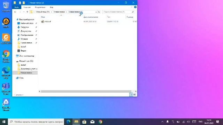
Task: Open the Главная ribbon tab
Action: point(27,7)
